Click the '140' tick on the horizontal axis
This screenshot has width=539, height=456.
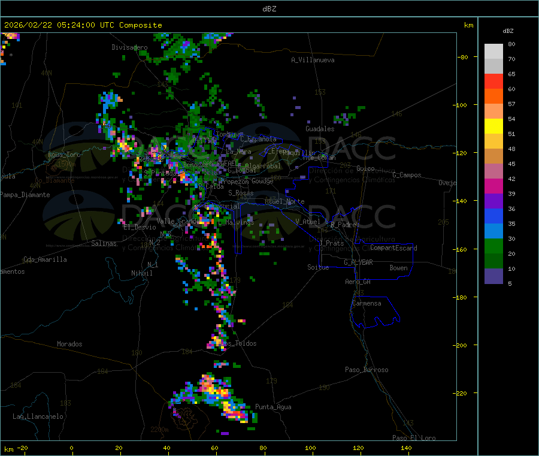tap(406, 448)
